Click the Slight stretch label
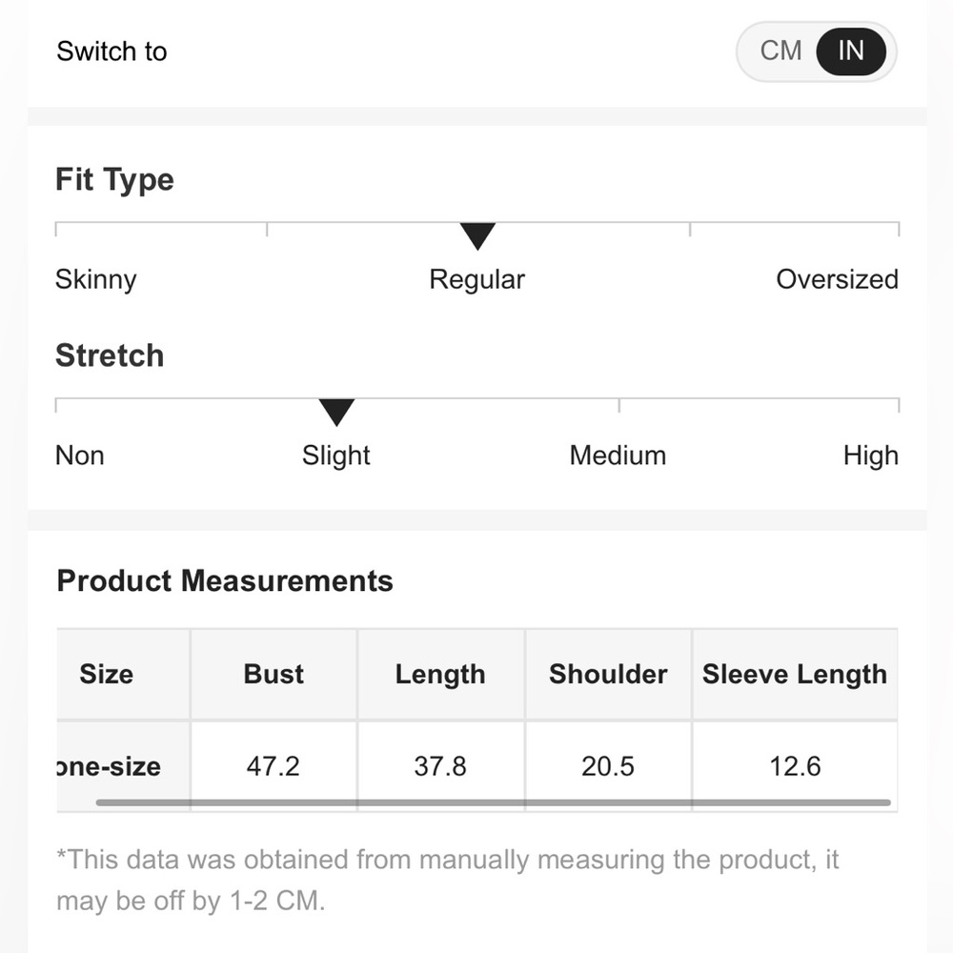 tap(335, 456)
